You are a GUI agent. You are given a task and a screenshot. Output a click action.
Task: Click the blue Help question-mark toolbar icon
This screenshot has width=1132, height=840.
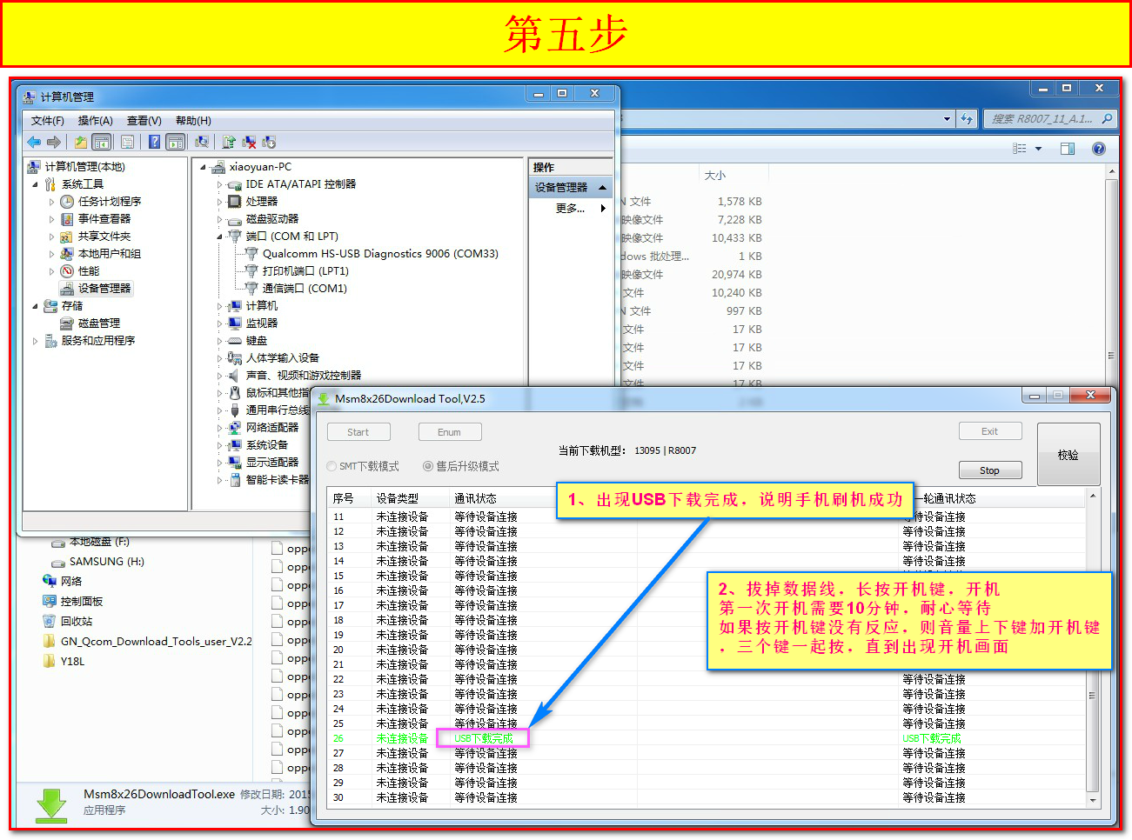154,142
